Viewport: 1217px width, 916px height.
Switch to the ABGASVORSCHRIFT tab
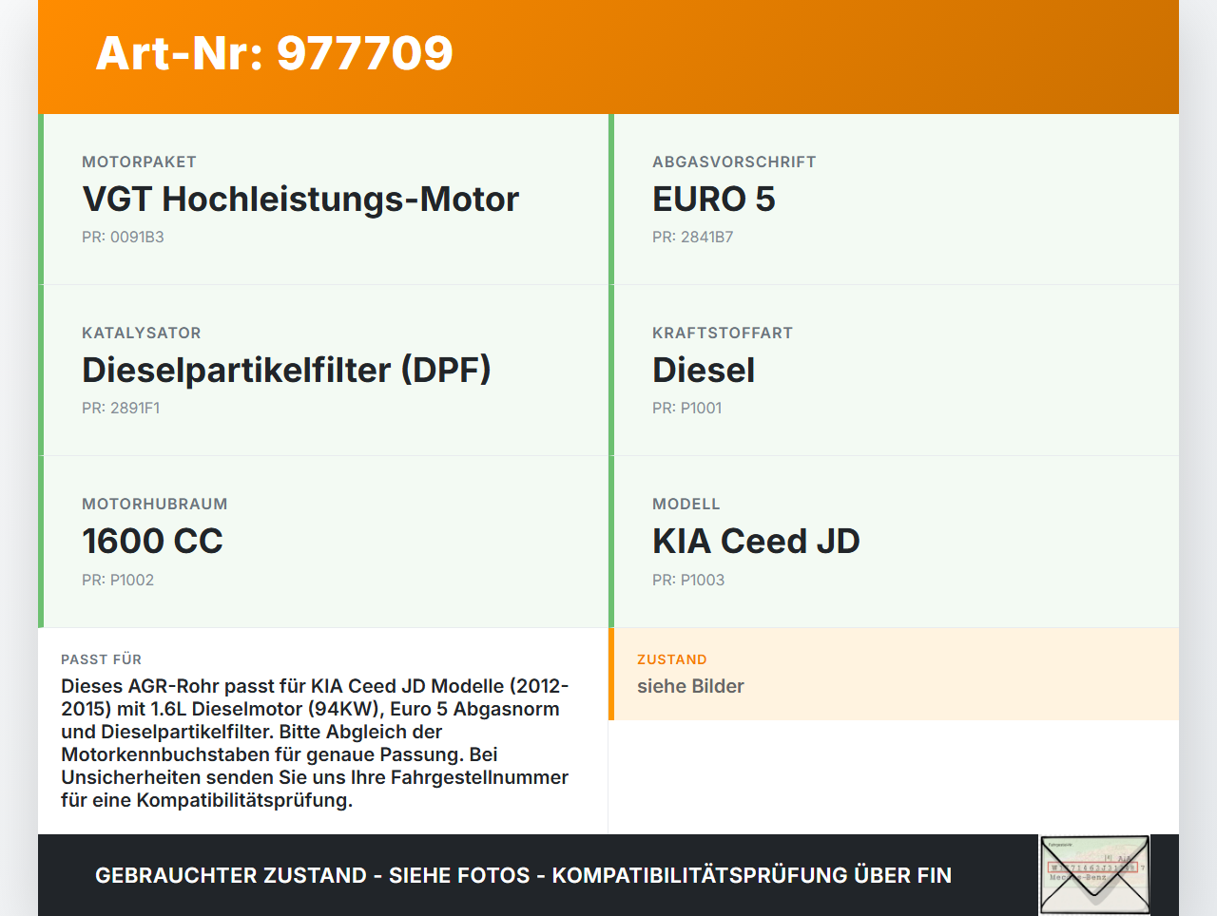pos(733,162)
